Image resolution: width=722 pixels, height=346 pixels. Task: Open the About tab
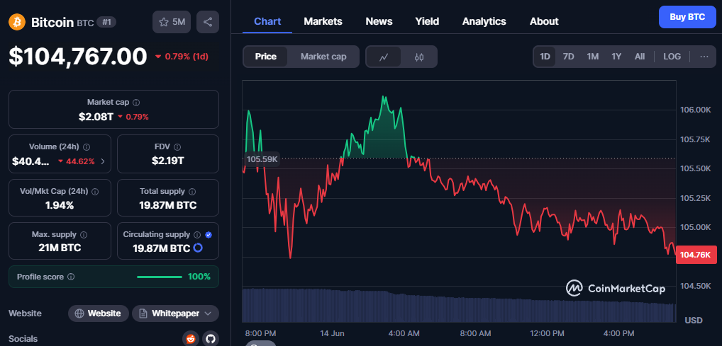click(544, 21)
